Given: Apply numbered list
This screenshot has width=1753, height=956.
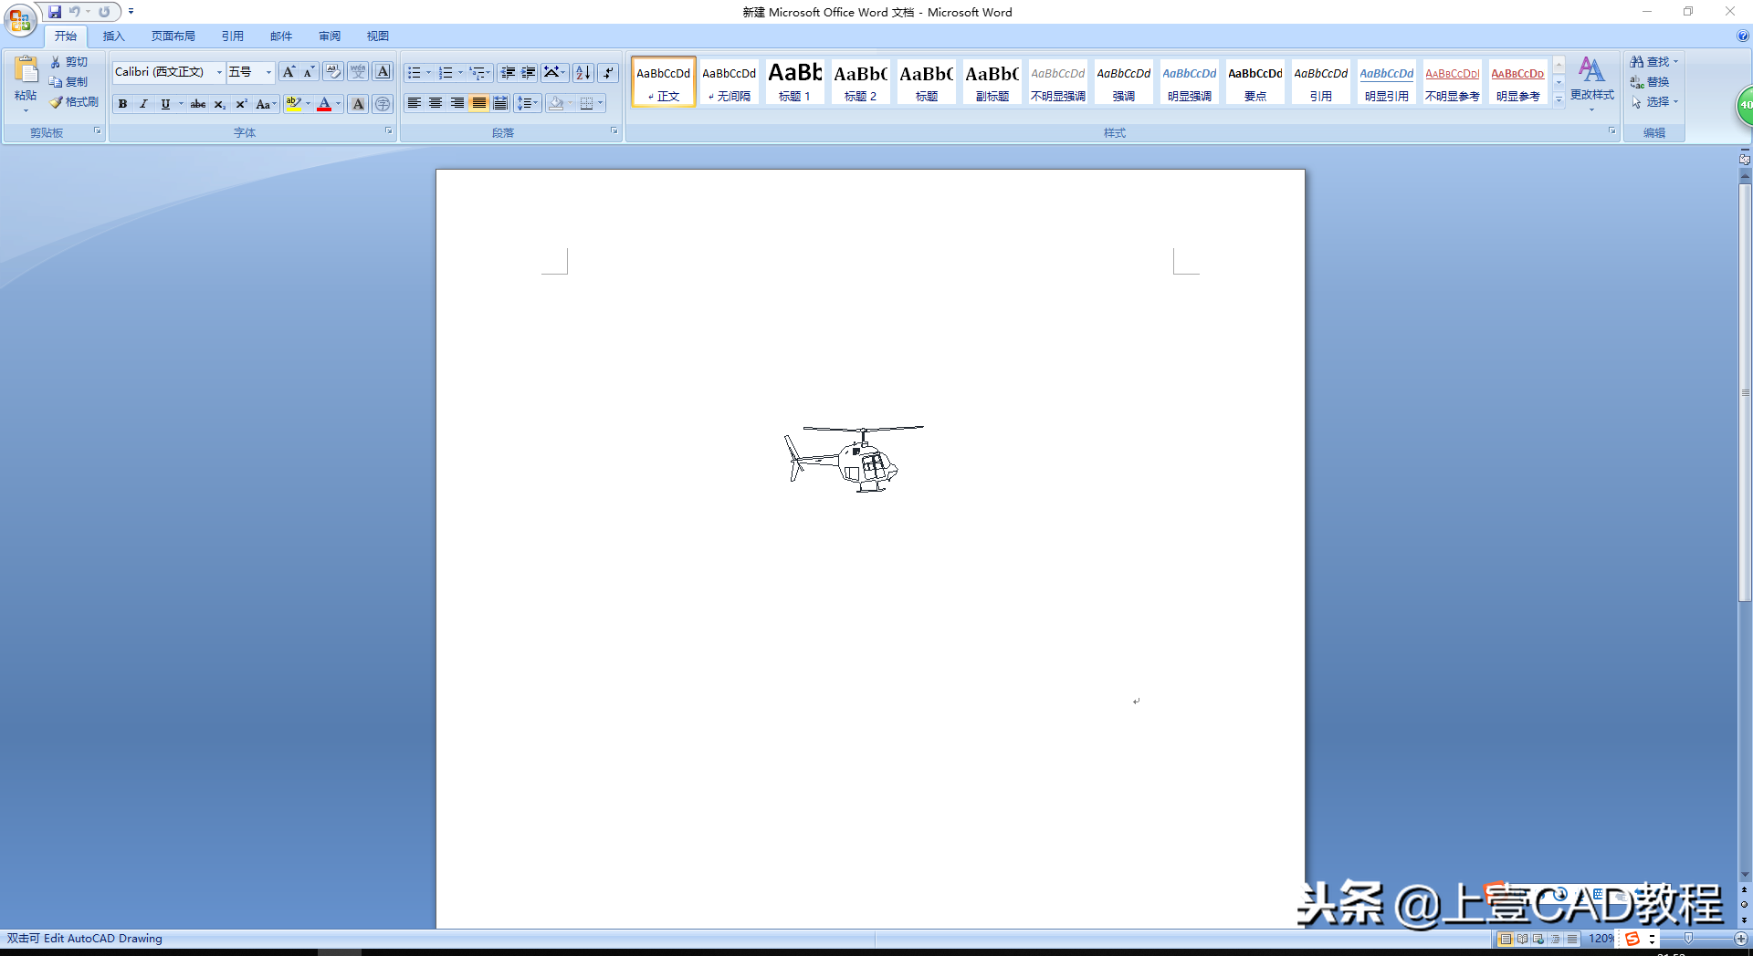Looking at the screenshot, I should click(x=446, y=72).
